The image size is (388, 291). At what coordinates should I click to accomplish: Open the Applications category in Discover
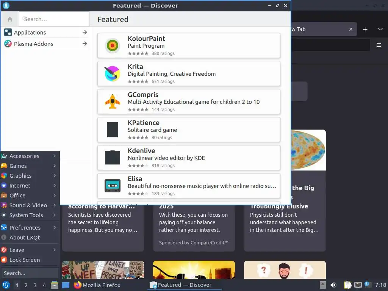click(46, 33)
